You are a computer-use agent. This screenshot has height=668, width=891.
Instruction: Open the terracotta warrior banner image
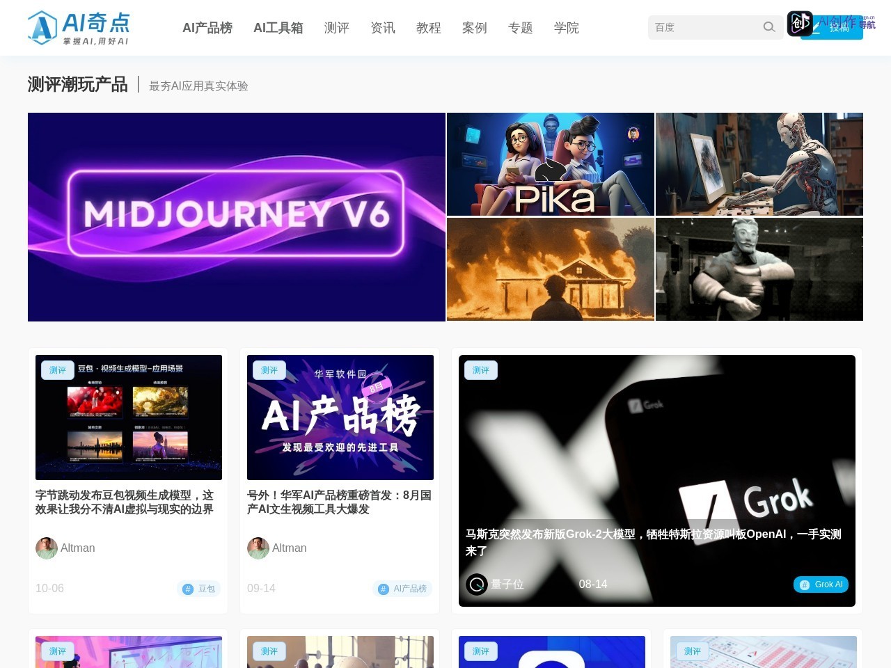pos(759,269)
